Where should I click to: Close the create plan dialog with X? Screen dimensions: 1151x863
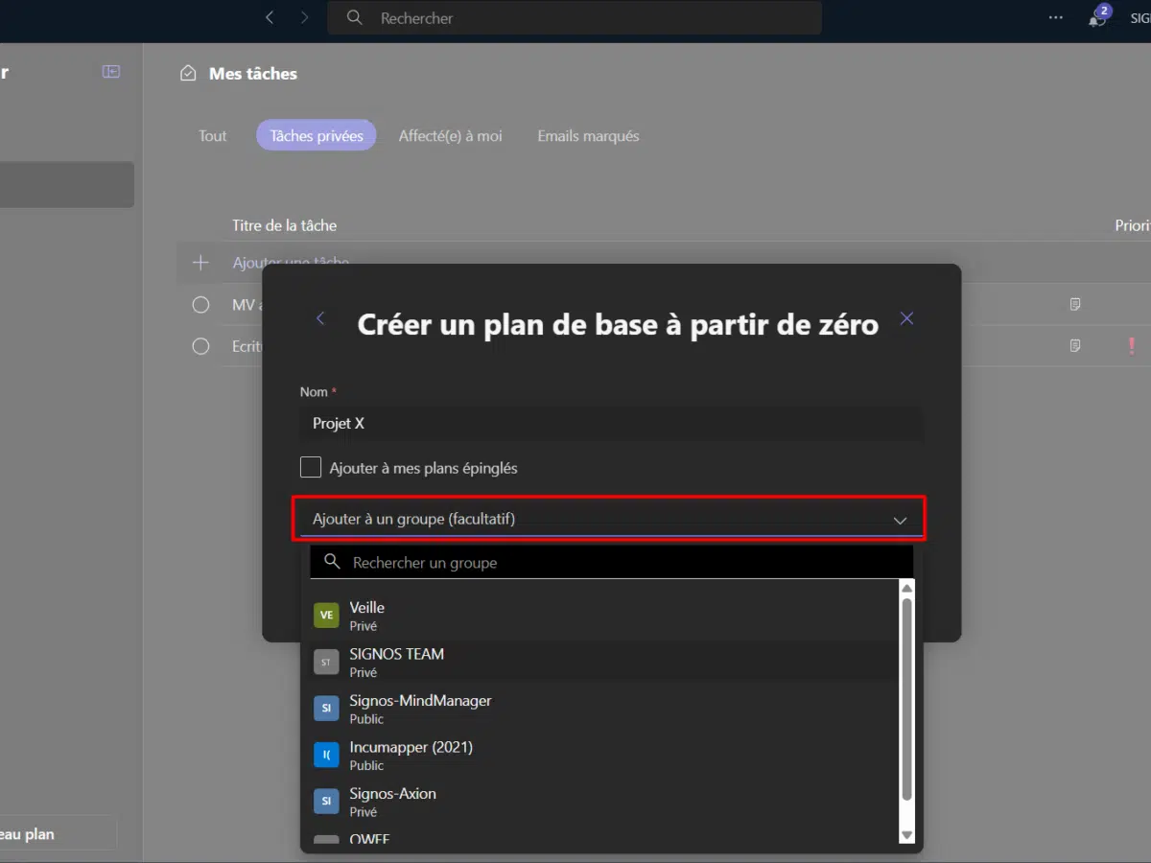906,318
